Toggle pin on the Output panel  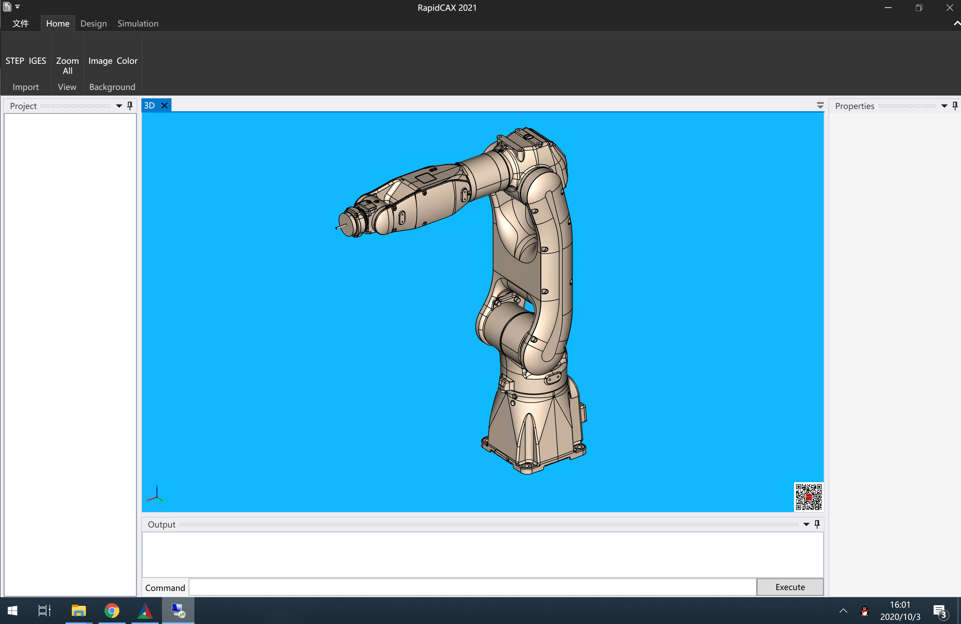817,524
